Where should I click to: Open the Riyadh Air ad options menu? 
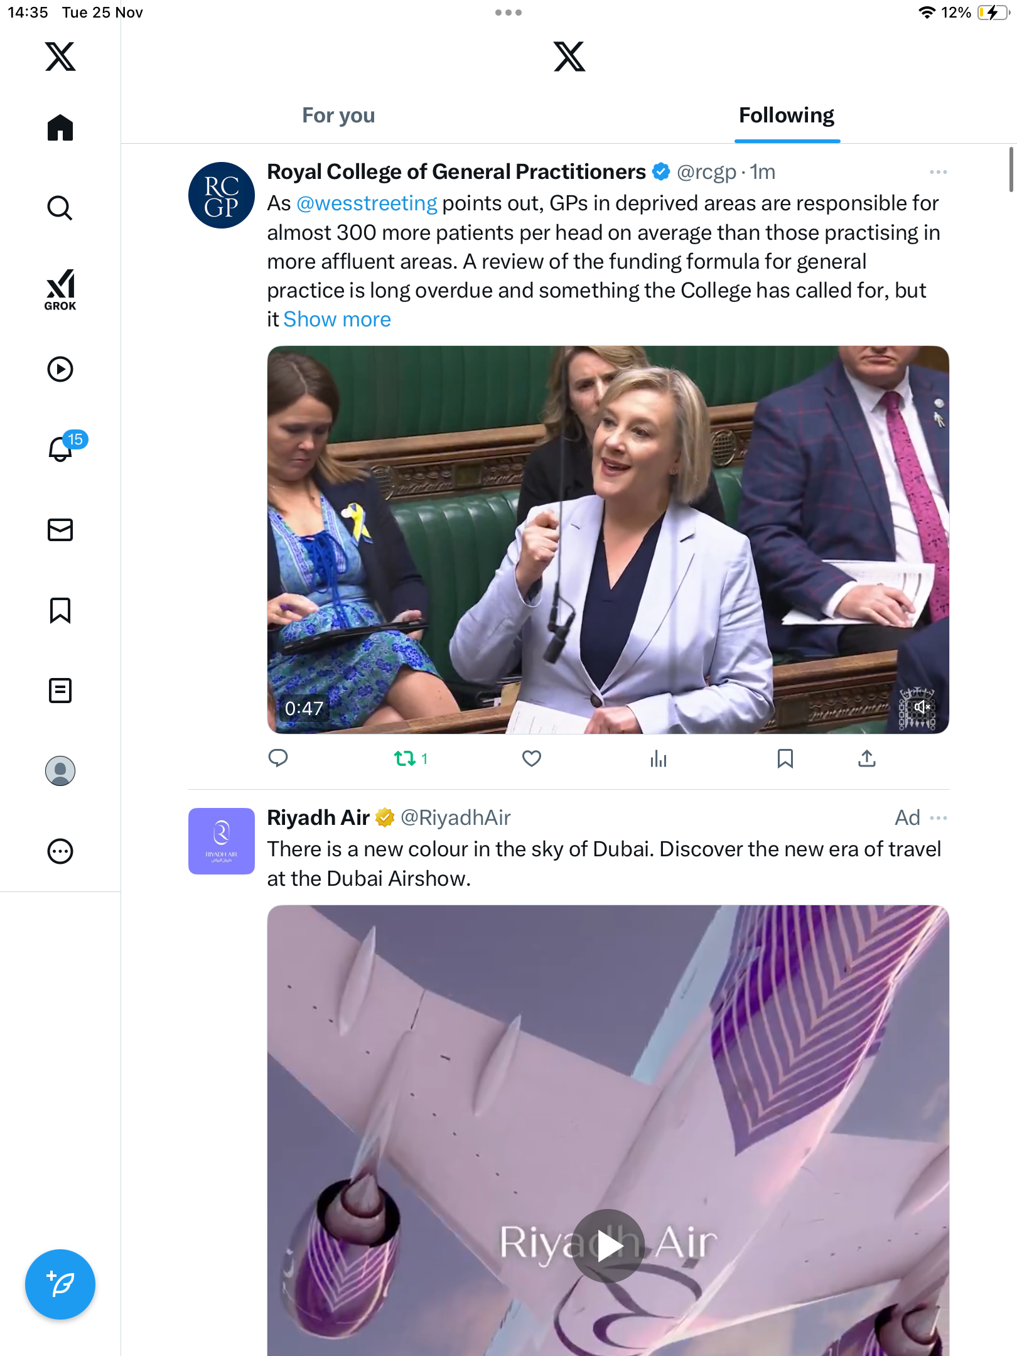(938, 818)
